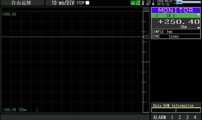The height and width of the screenshot is (120, 202).
Task: Click the +250.40 Ohm reading
Action: (x=179, y=22)
